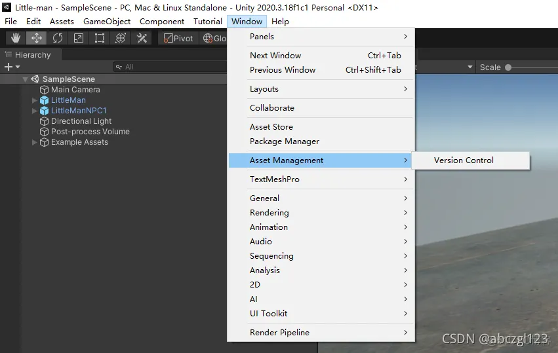Select the Scale tool icon

click(79, 38)
